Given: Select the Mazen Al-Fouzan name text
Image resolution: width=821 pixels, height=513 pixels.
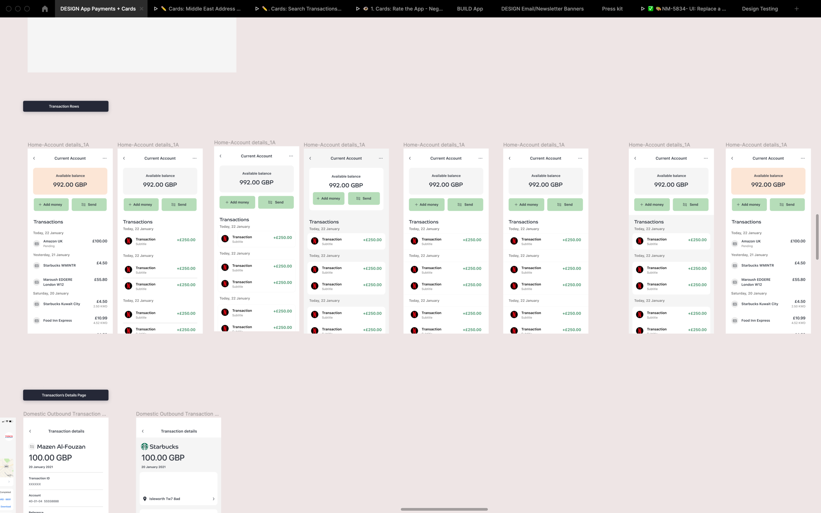Looking at the screenshot, I should [61, 446].
